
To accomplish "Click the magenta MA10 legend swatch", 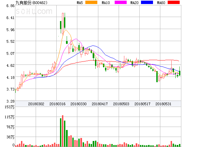I will point(121,2).
